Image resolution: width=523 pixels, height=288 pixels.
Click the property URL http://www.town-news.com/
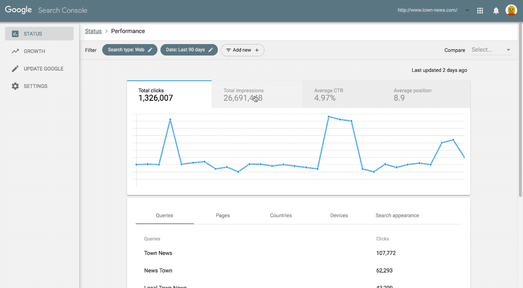tap(427, 10)
